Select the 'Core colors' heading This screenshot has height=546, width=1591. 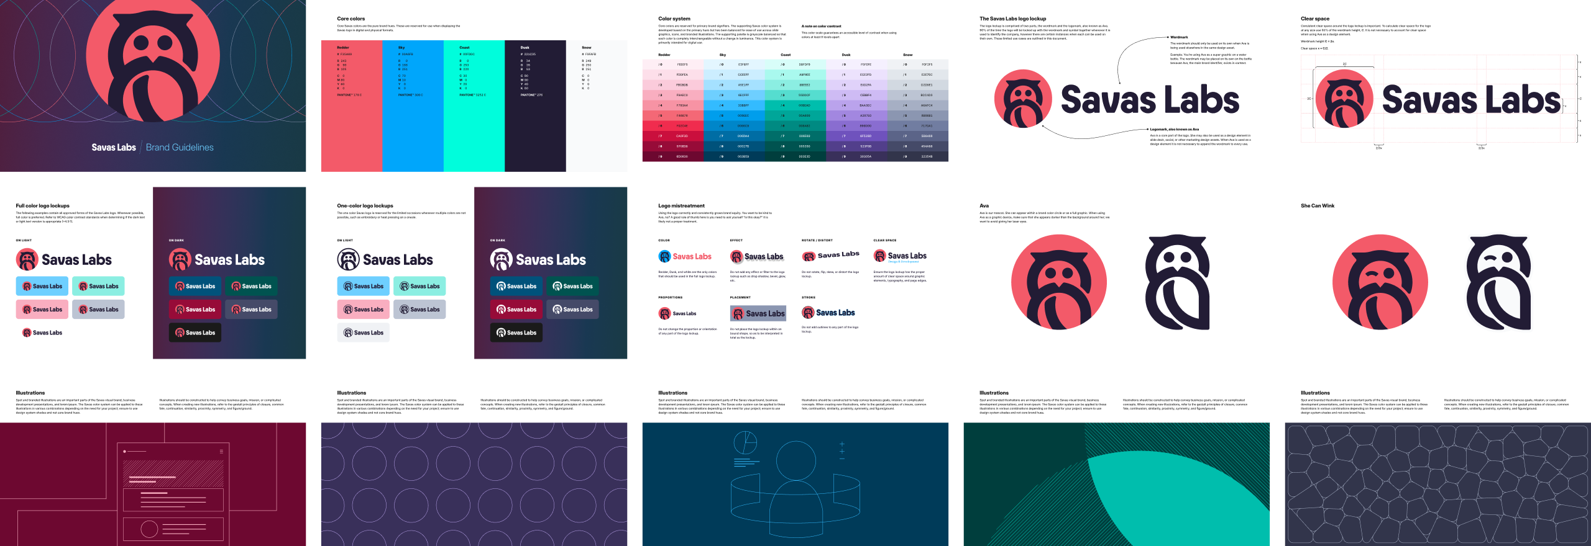coord(351,19)
